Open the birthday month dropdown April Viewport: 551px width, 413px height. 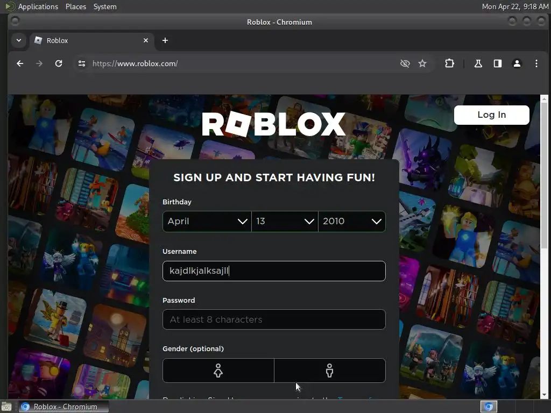pyautogui.click(x=207, y=221)
